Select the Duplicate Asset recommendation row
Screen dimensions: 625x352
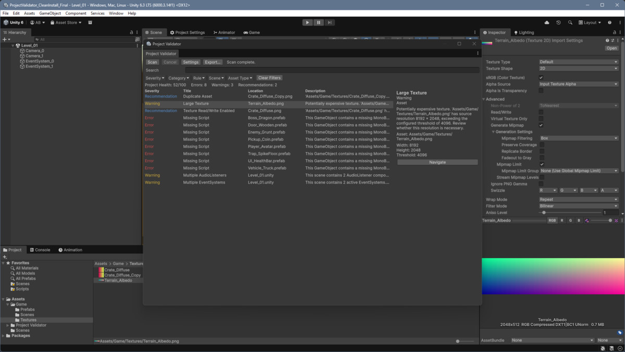268,96
